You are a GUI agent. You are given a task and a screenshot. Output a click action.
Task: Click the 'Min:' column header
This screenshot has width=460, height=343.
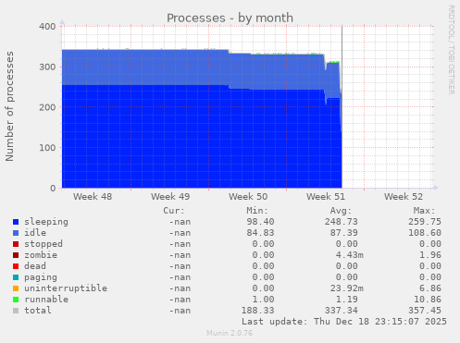257,211
